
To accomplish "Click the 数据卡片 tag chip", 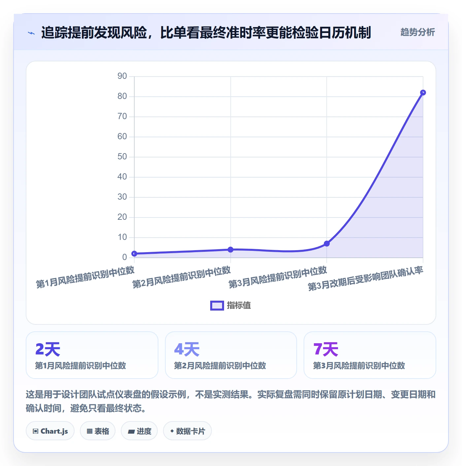I will click(x=187, y=431).
